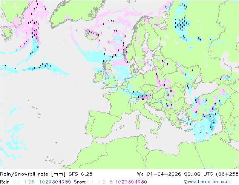Click the date '01-04-2026' in the caption
239x185 pixels.
point(164,174)
